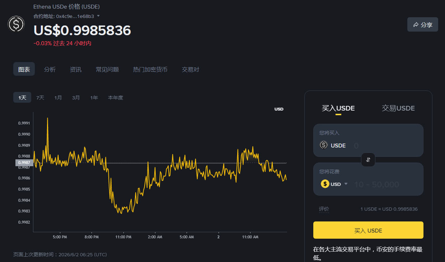
Task: Open the 图表 tab
Action: (24, 69)
